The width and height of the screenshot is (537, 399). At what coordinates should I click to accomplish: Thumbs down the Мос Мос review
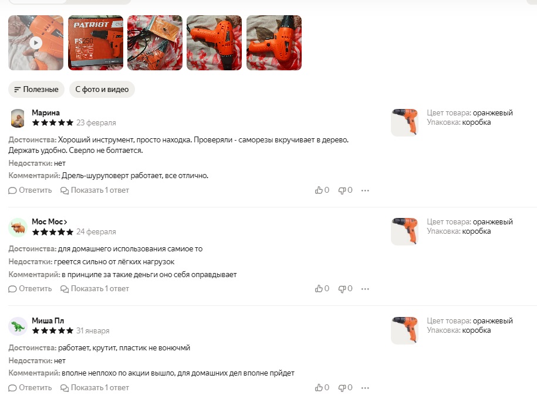pos(345,289)
